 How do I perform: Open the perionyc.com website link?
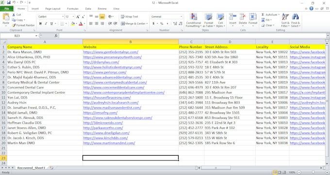(105, 73)
